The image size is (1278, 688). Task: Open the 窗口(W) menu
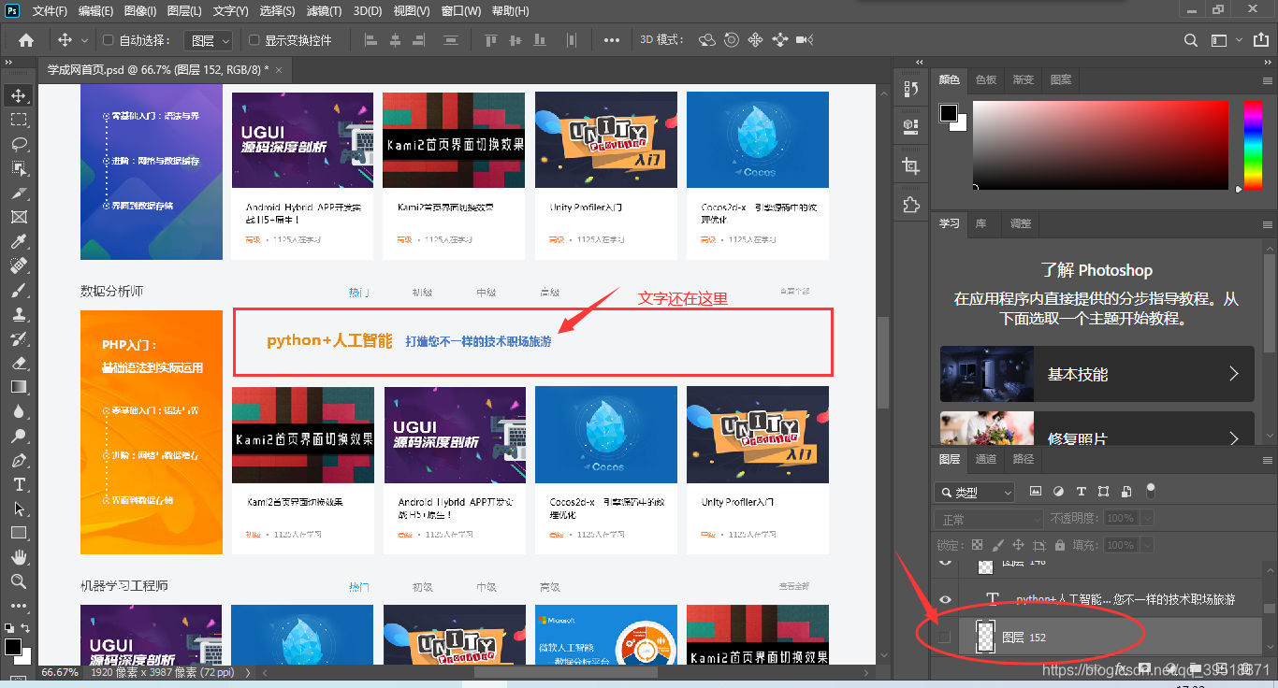pyautogui.click(x=460, y=11)
